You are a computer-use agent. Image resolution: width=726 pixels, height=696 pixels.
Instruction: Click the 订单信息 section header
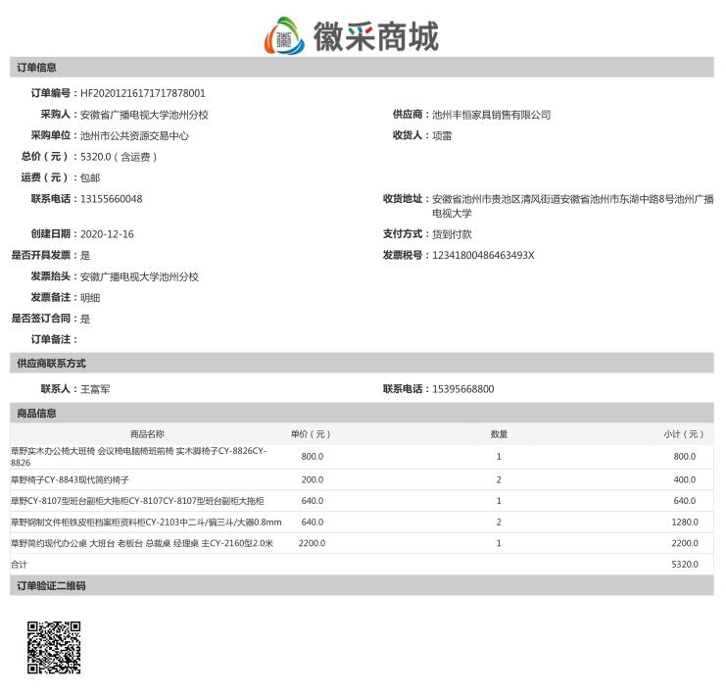pos(362,68)
